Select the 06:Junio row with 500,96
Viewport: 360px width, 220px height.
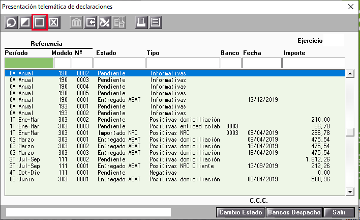pos(175,179)
